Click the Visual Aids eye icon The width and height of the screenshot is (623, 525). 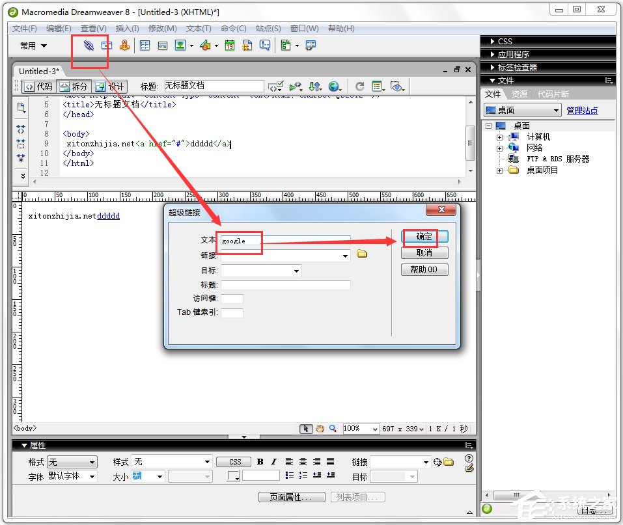click(397, 87)
